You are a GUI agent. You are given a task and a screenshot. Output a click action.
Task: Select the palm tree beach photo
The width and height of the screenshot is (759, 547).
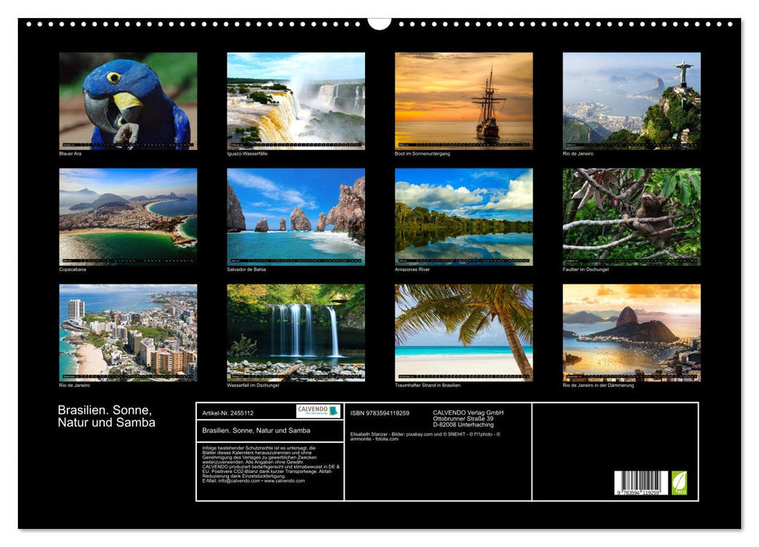[464, 333]
